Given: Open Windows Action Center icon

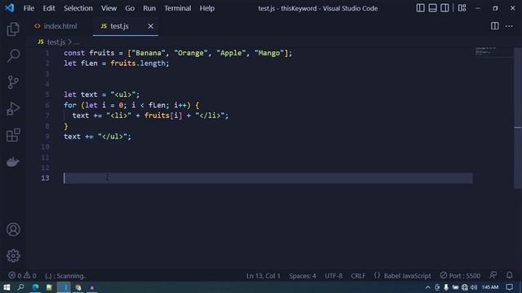Looking at the screenshot, I should pyautogui.click(x=509, y=287).
